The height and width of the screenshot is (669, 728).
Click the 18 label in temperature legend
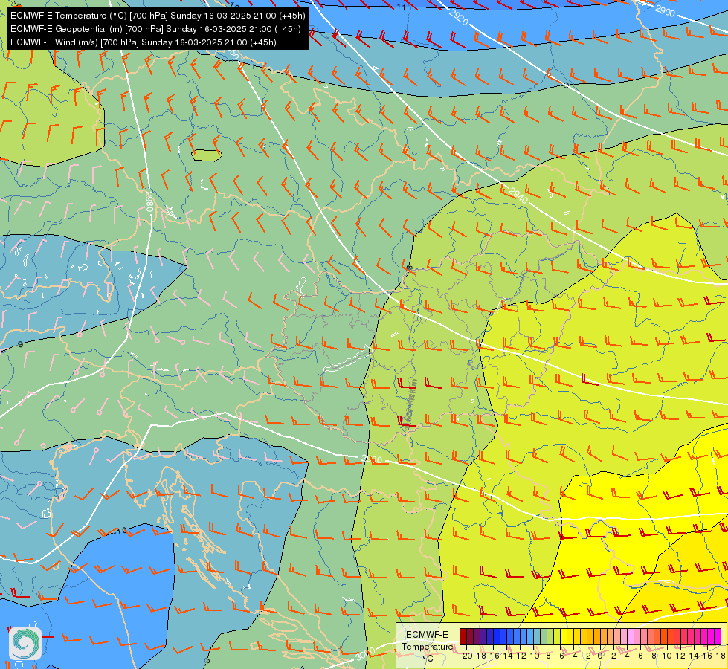pos(721,656)
